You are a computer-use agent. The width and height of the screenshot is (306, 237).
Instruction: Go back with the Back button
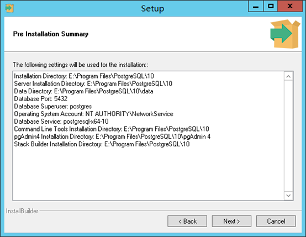click(x=187, y=221)
